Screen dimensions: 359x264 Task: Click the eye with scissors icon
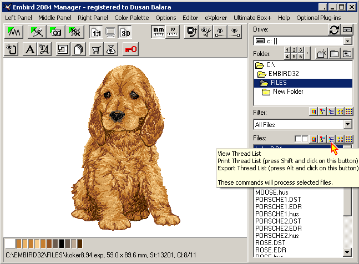(x=206, y=32)
